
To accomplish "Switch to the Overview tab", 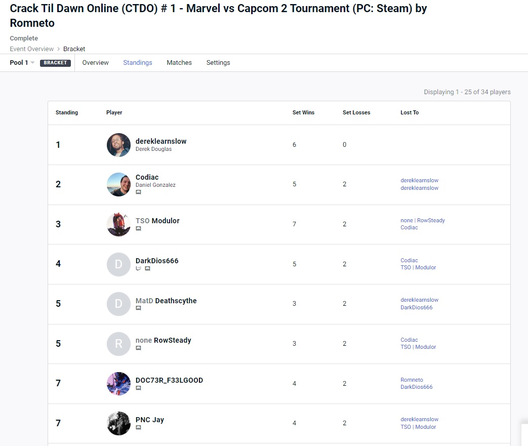I will [95, 63].
